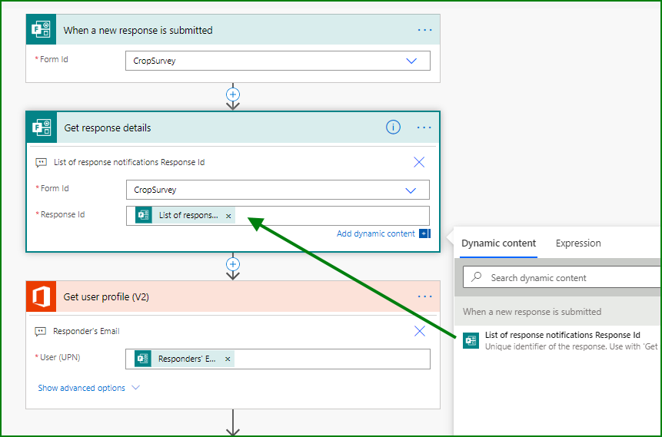Viewport: 662px width, 437px height.
Task: Open the ellipsis menu of Get user profile (V2)
Action: (x=424, y=296)
